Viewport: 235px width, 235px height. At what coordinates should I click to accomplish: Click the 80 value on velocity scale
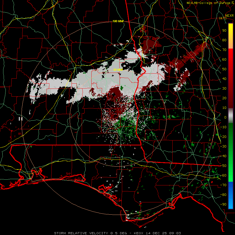point(224,40)
